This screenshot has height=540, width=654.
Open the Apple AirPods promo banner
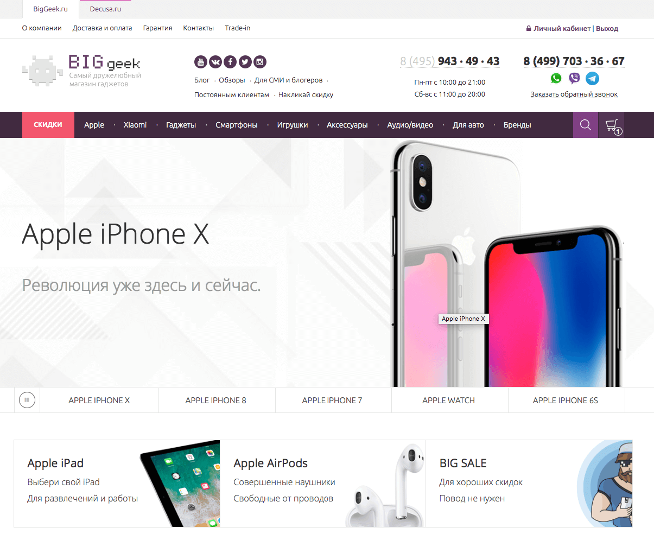tap(323, 484)
